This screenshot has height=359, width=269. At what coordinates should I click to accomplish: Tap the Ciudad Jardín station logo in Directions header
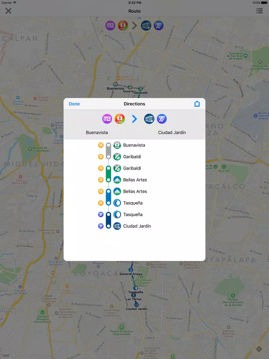pyautogui.click(x=149, y=119)
